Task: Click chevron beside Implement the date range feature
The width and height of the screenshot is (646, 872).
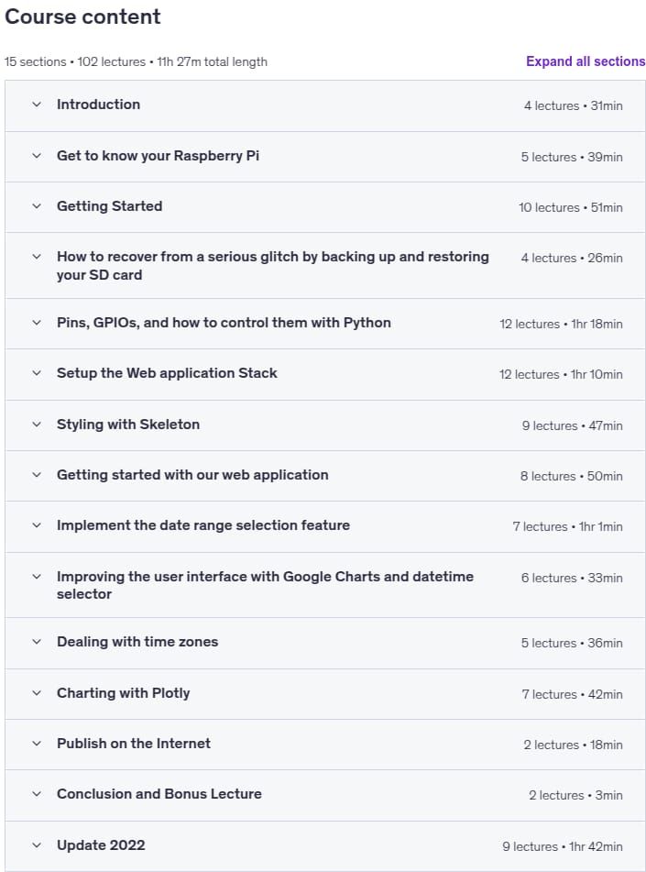Action: pos(37,525)
